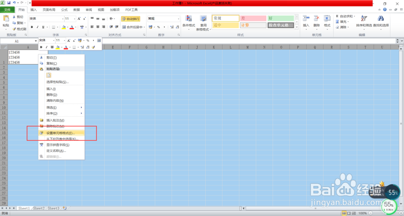The width and height of the screenshot is (404, 216).
Task: Toggle Bold in the ribbon font group
Action: tap(32, 27)
